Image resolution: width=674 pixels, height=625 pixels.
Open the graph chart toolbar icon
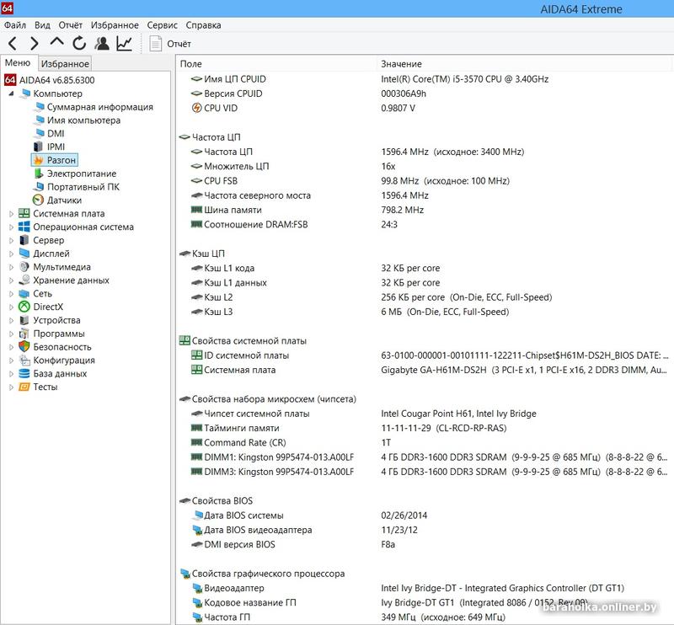click(124, 44)
